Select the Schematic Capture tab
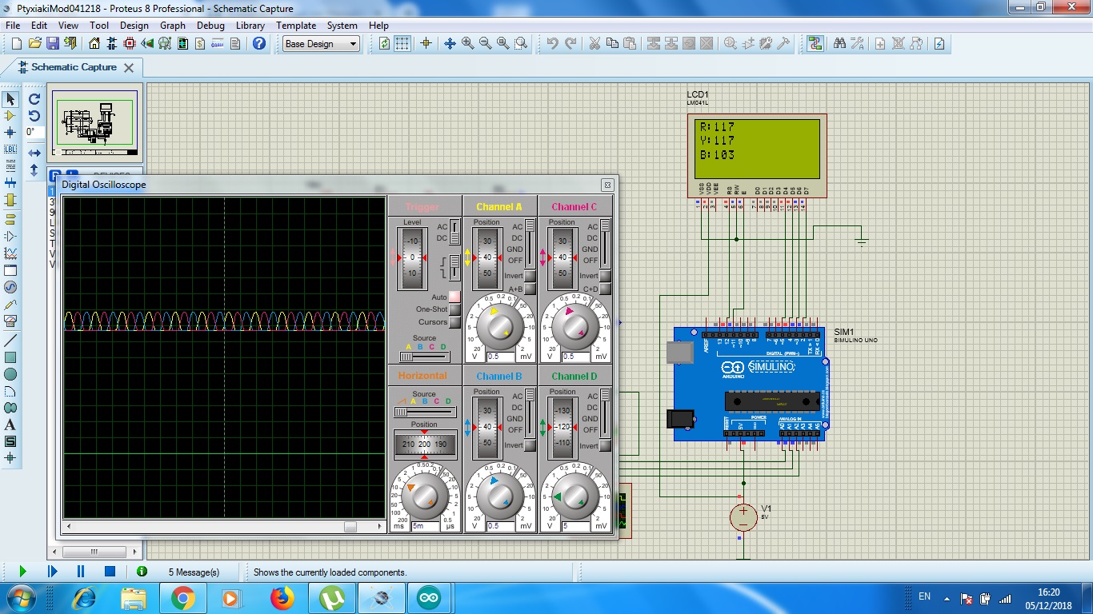Screen dimensions: 1093x614 tap(72, 68)
